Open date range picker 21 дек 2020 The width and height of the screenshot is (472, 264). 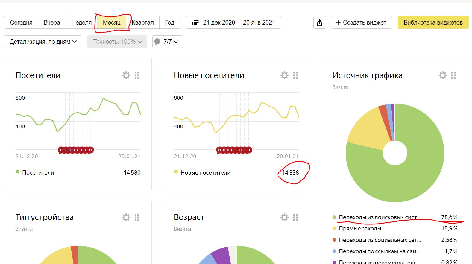coord(233,22)
